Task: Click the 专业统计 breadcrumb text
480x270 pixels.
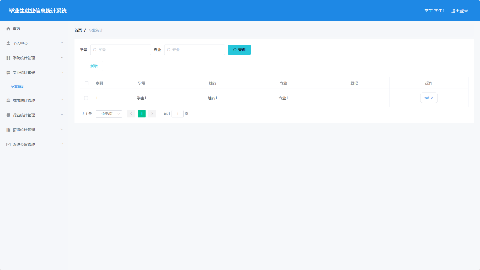Action: click(x=96, y=30)
